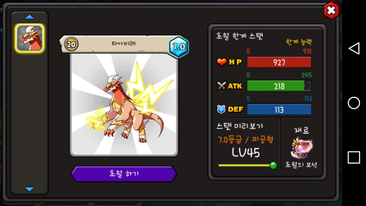Image resolution: width=366 pixels, height=206 pixels.
Task: Click the green ATK bar showing 218
Action: 279,86
